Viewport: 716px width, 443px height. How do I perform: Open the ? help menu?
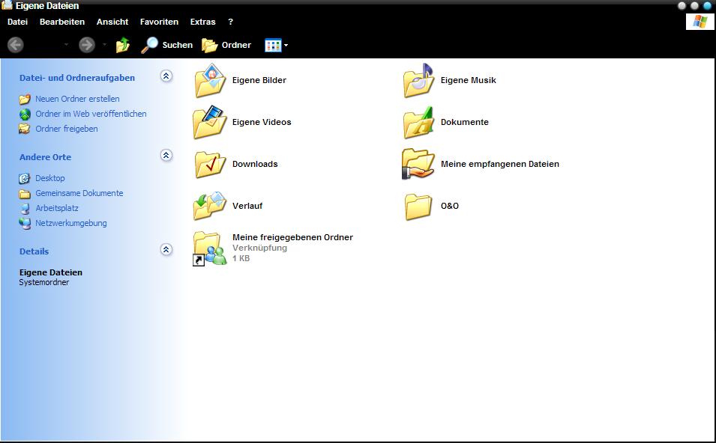click(231, 22)
